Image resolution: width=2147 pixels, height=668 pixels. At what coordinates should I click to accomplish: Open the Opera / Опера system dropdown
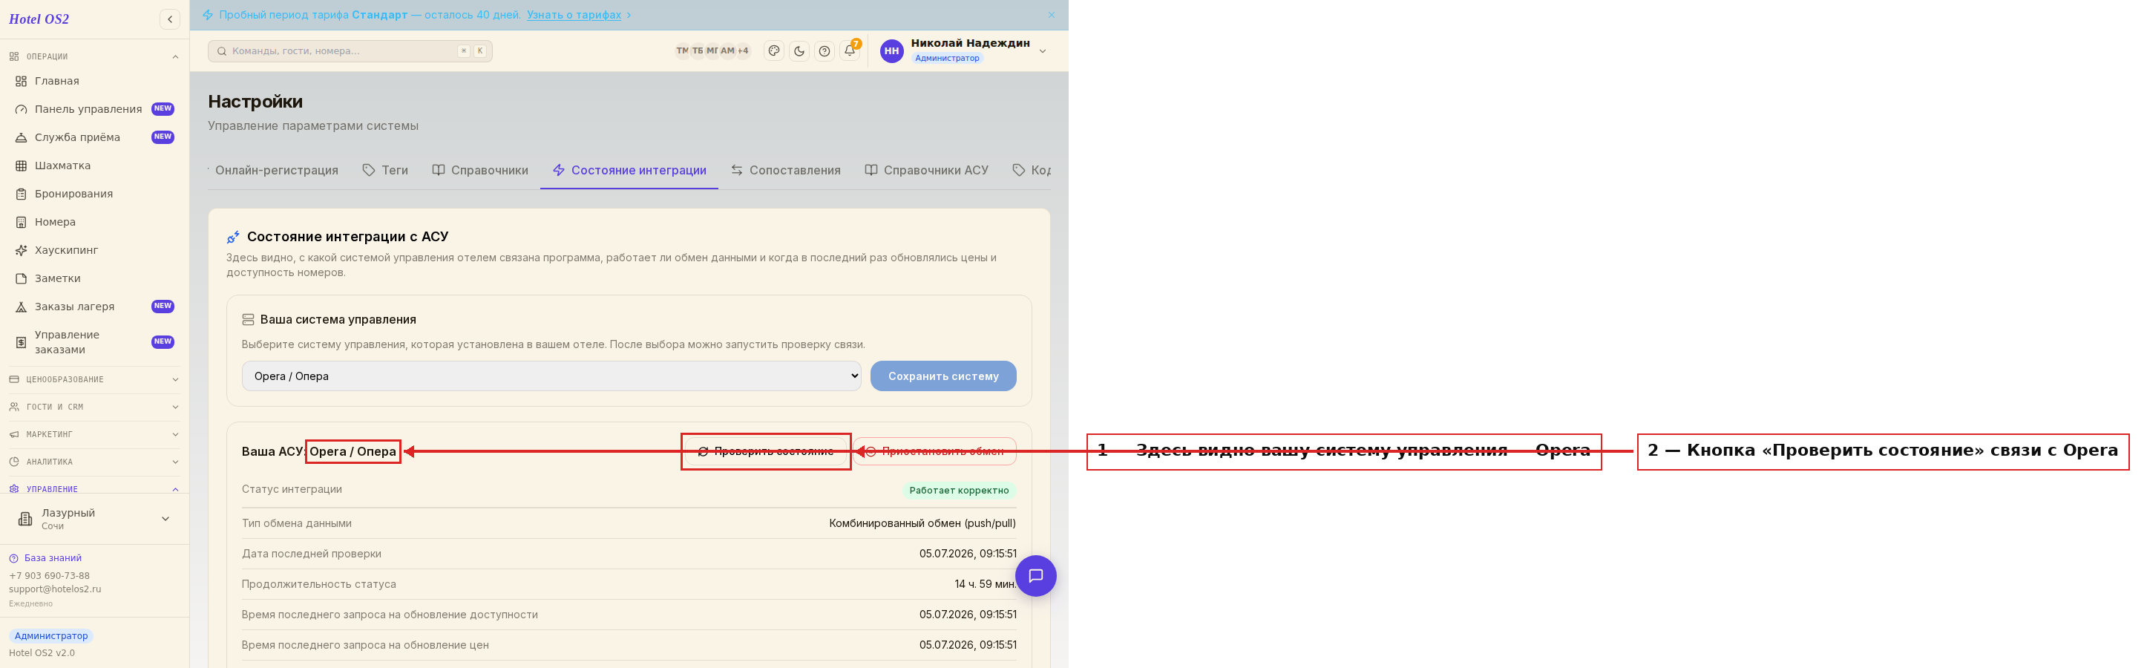(551, 376)
